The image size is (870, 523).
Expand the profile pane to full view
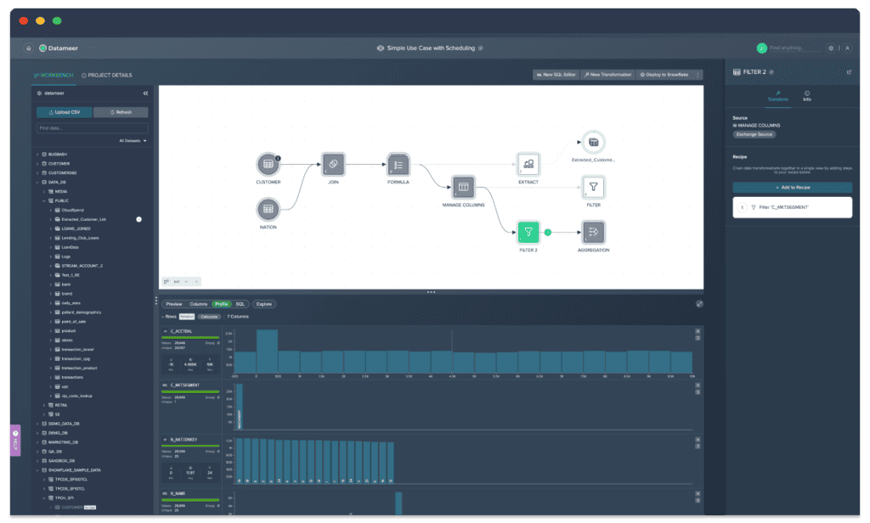tap(699, 304)
